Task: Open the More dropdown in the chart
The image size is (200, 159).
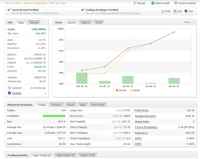Action: click(x=189, y=22)
